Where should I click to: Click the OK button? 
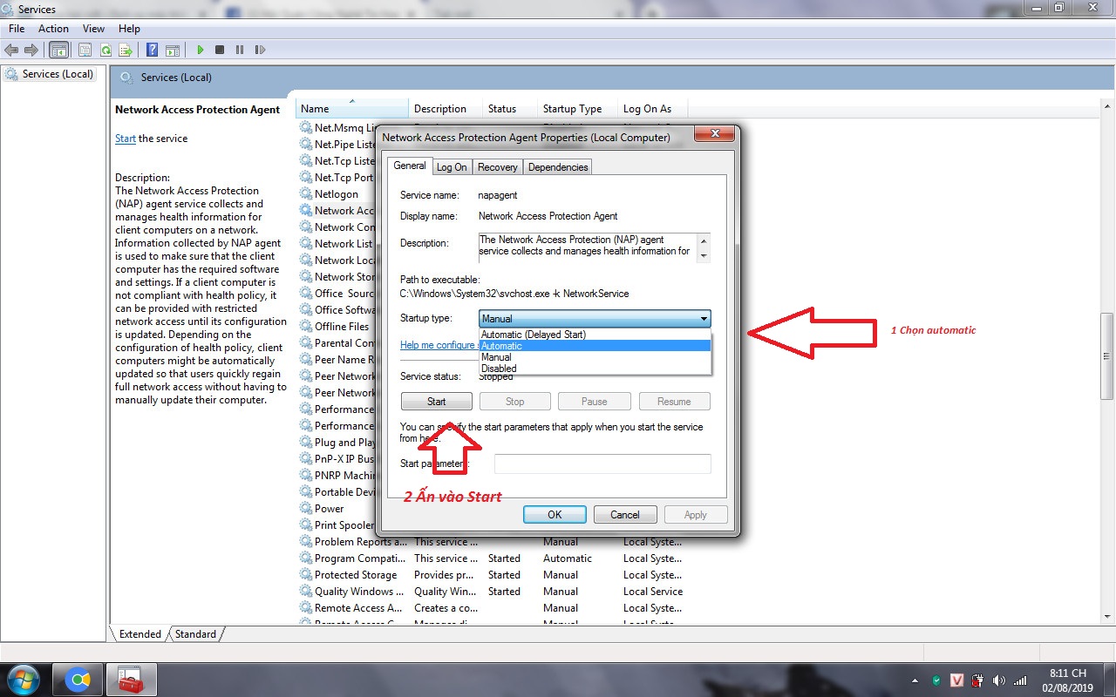[x=555, y=515]
